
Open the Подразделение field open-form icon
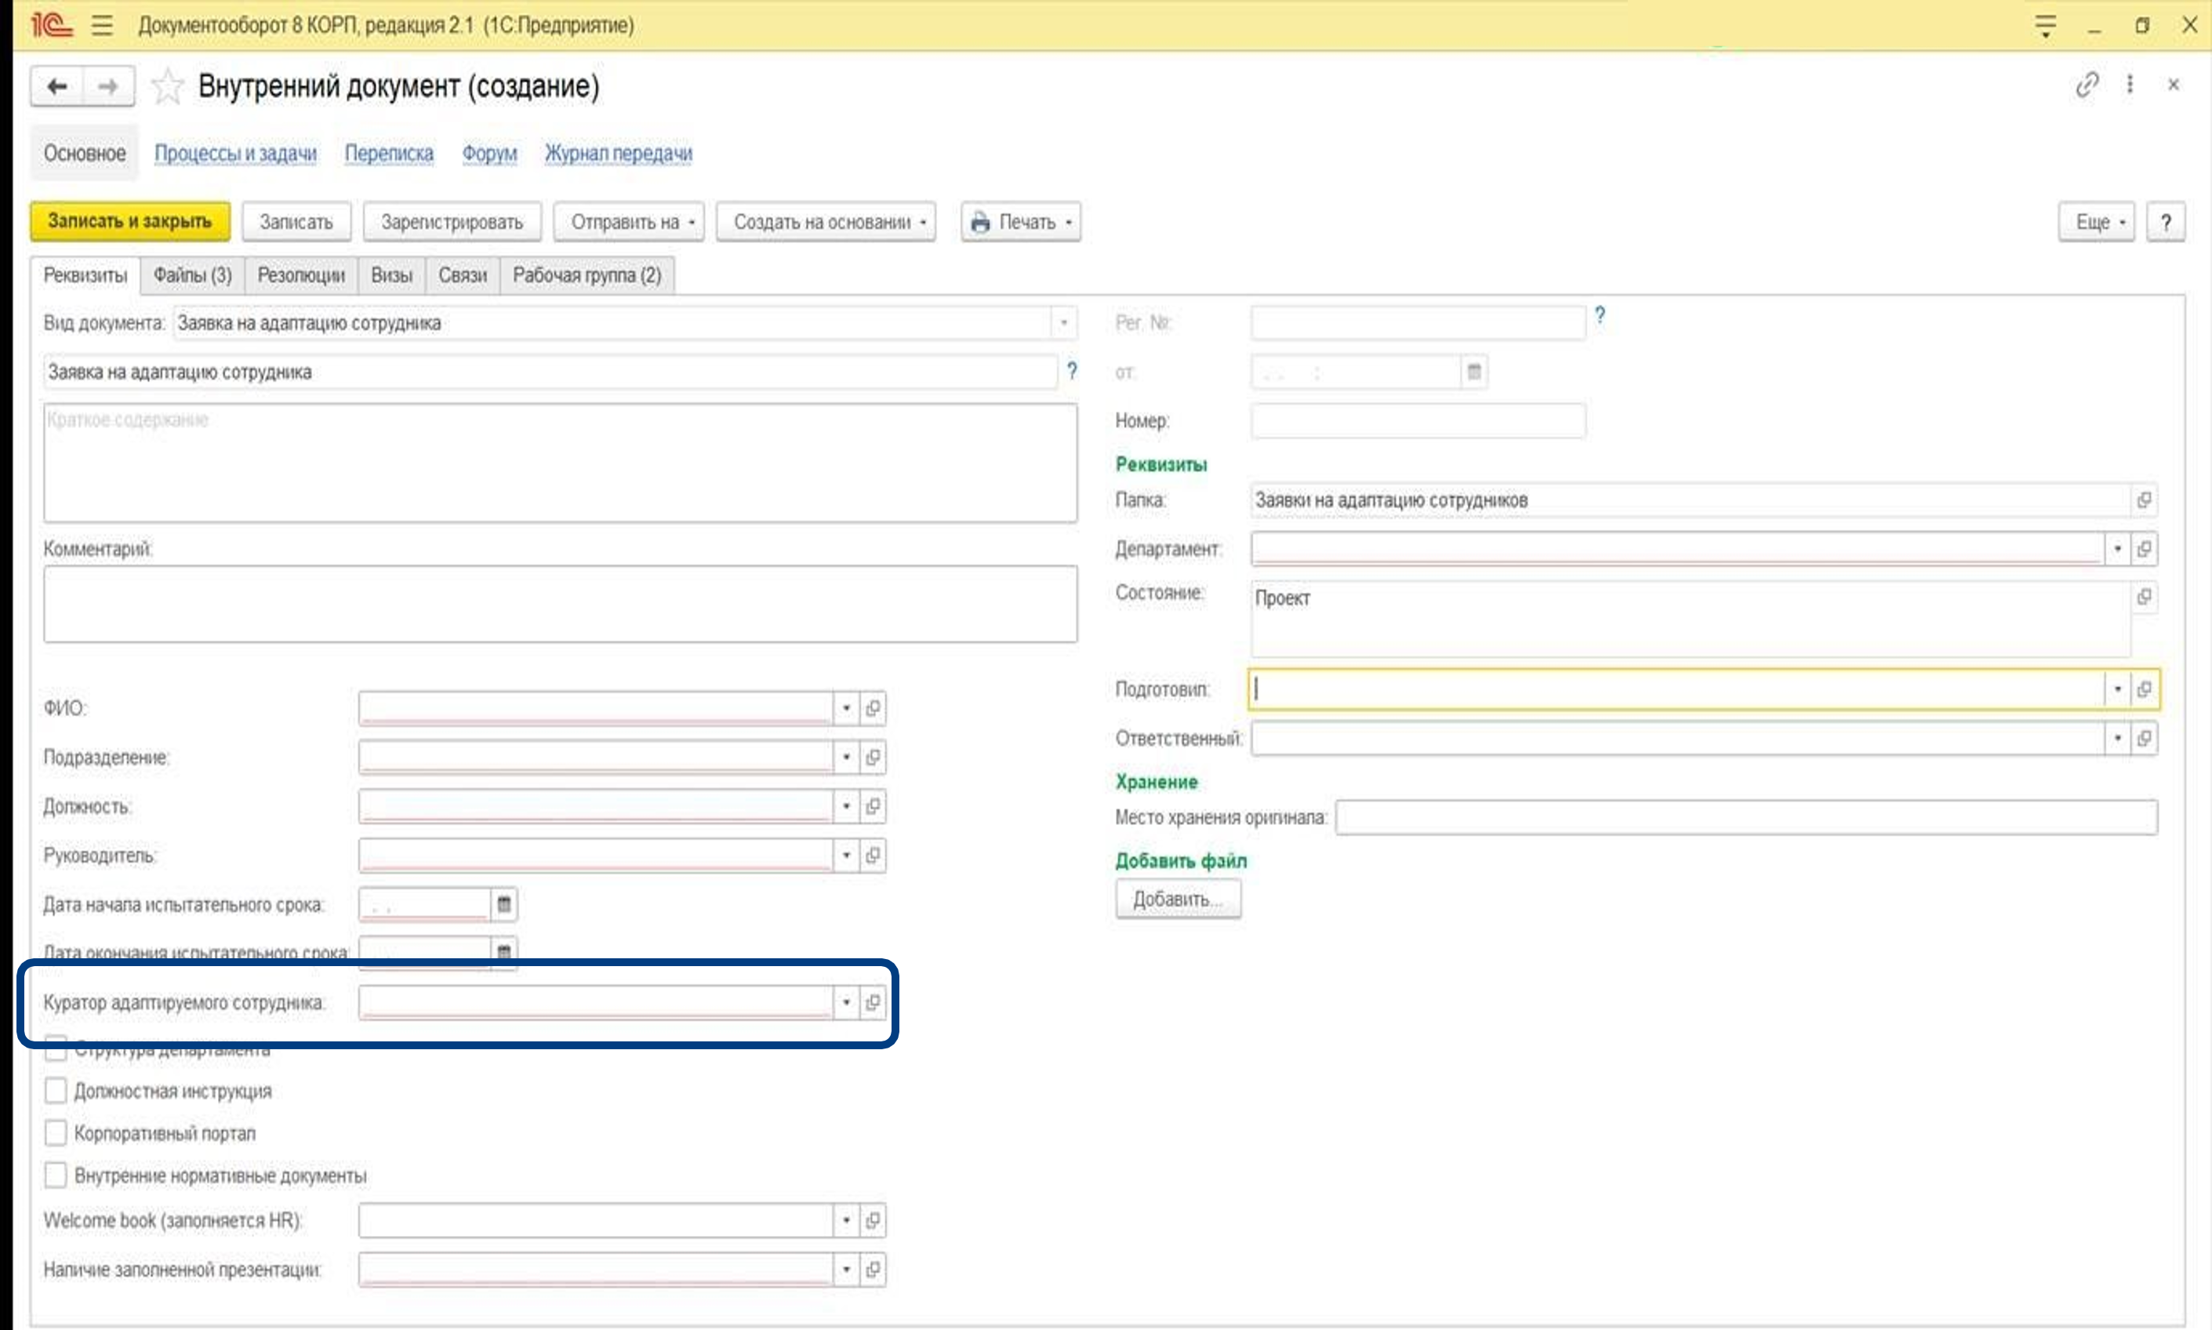click(x=873, y=758)
